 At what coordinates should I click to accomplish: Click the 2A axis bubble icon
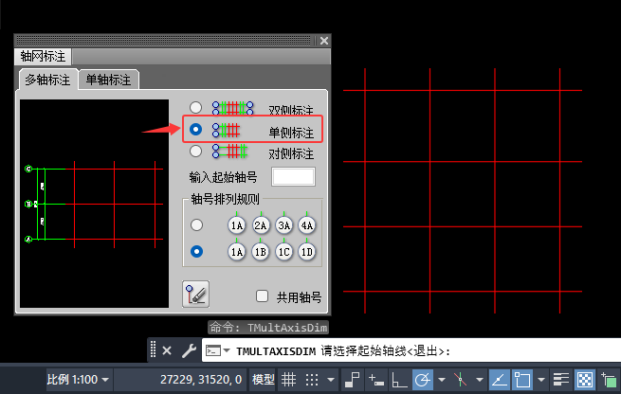click(261, 225)
